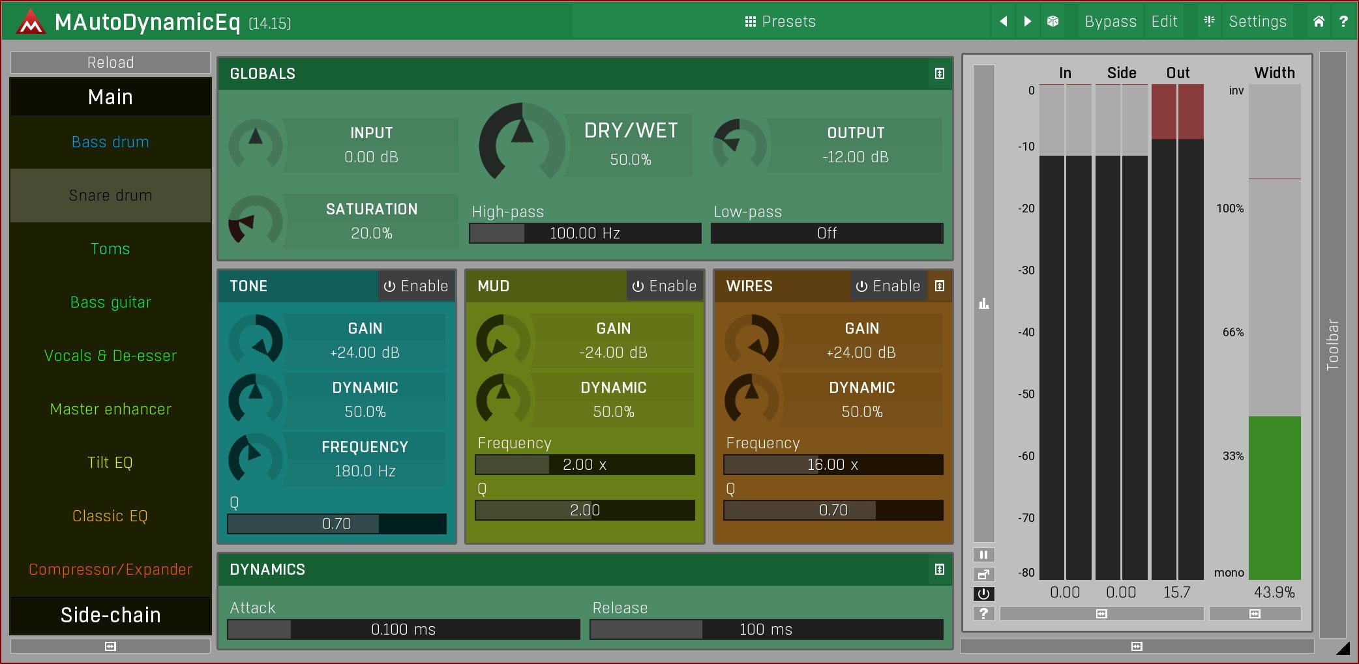The height and width of the screenshot is (664, 1359).
Task: Expand the GLOBALS panel options
Action: tap(939, 74)
